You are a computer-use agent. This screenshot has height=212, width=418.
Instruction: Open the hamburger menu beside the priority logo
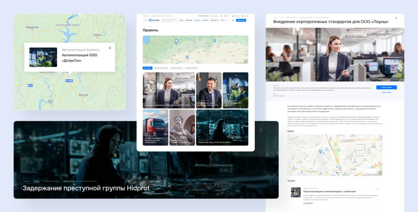pos(145,20)
